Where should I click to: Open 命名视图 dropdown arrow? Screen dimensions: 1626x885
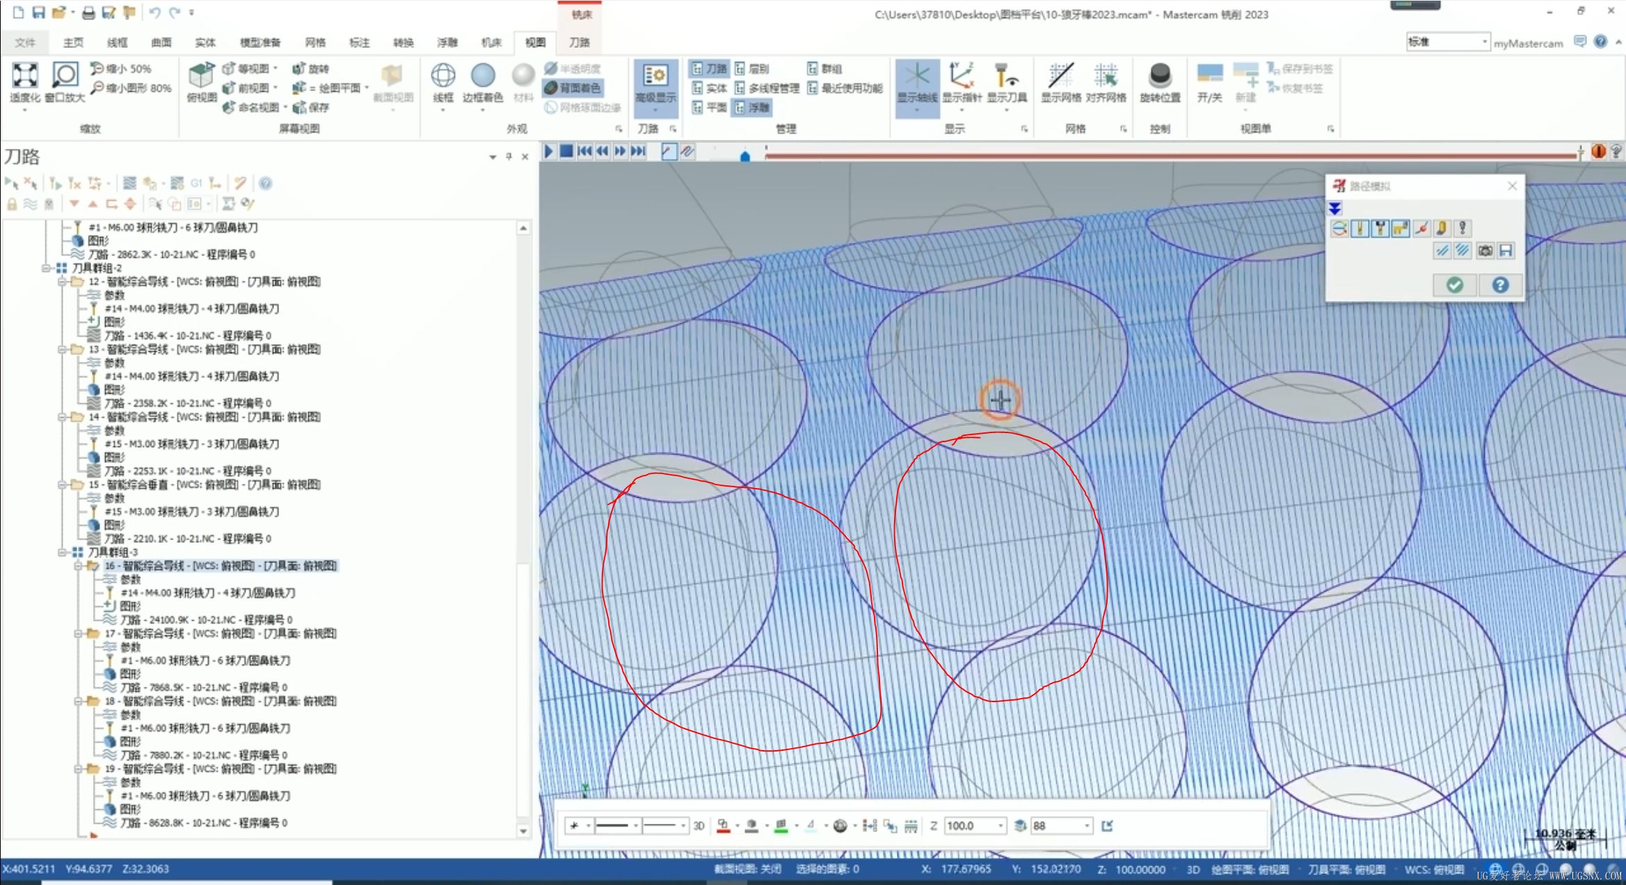click(285, 107)
